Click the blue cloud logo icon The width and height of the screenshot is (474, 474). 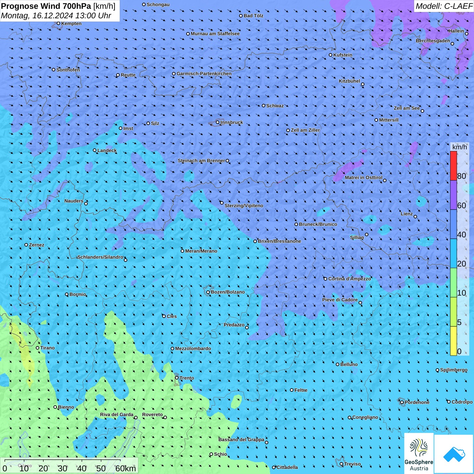454,454
